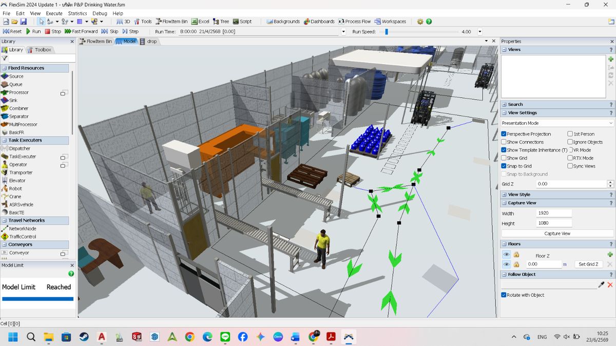616x346 pixels.
Task: Open FlowItem Bin from toolbar
Action: click(x=171, y=22)
